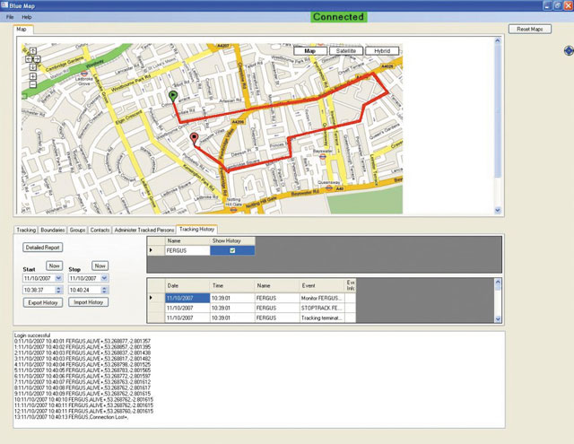Click the blue globe icon under Reset Maps
This screenshot has height=444, width=574.
click(569, 50)
